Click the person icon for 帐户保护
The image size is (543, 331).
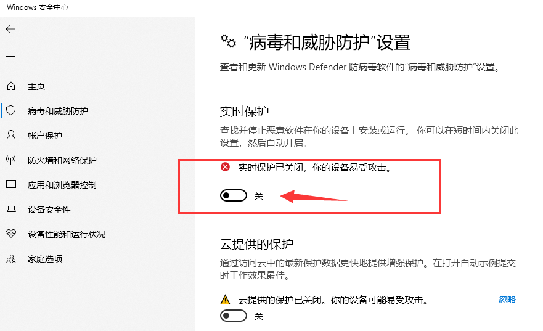(x=11, y=135)
